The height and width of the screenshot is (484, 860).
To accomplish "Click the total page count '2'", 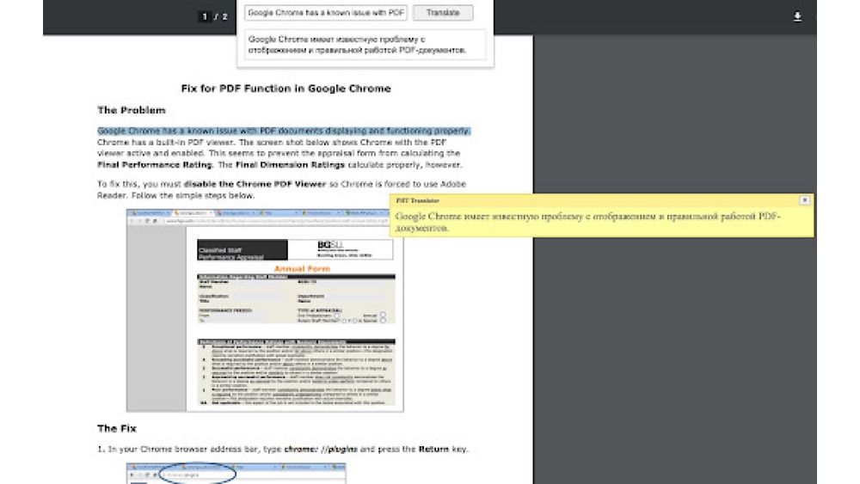I will 224,16.
